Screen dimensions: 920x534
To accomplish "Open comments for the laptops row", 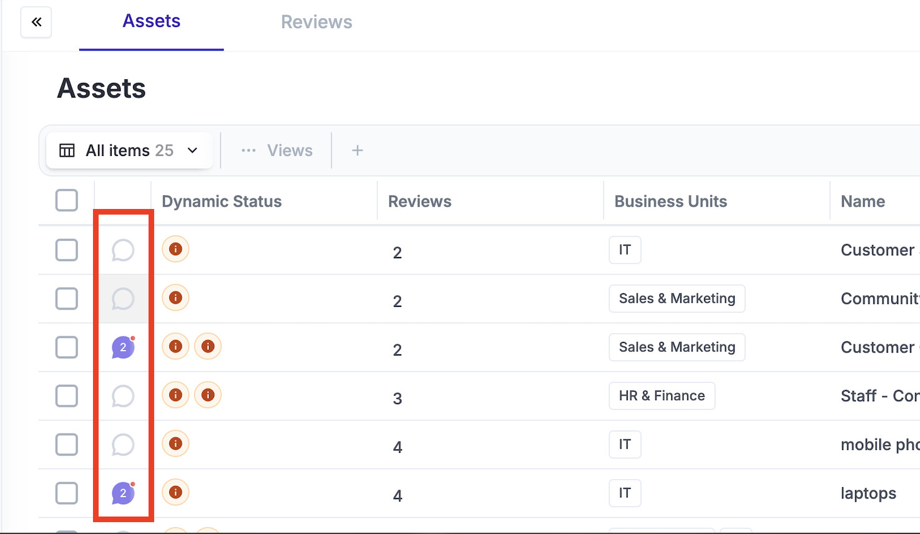I will pyautogui.click(x=123, y=493).
